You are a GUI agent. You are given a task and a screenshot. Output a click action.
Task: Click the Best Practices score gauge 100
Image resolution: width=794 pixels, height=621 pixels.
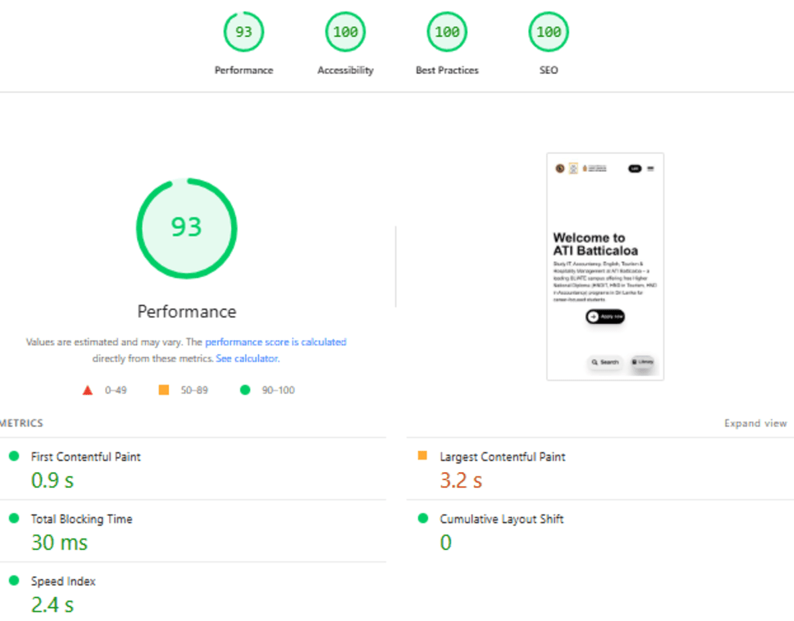point(447,32)
